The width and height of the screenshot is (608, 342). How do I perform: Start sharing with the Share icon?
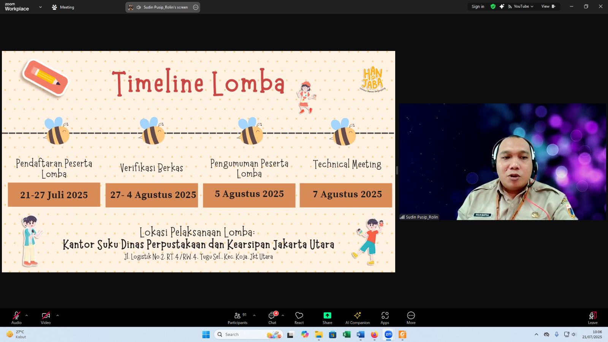pos(327,317)
